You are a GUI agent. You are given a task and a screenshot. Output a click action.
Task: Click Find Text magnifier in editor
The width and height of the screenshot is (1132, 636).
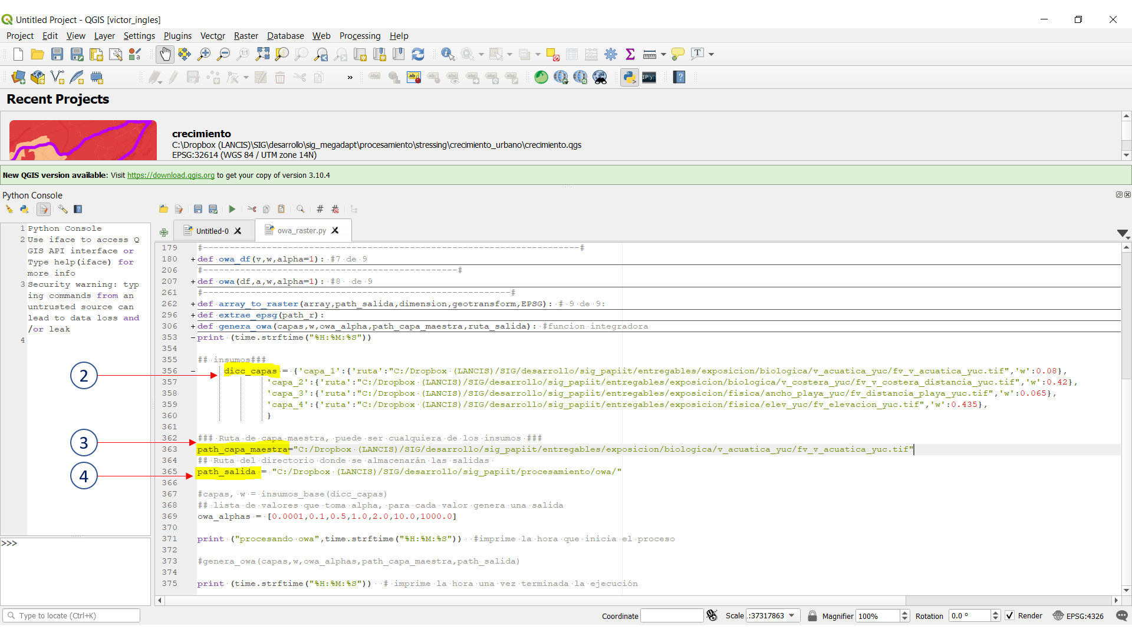[300, 209]
